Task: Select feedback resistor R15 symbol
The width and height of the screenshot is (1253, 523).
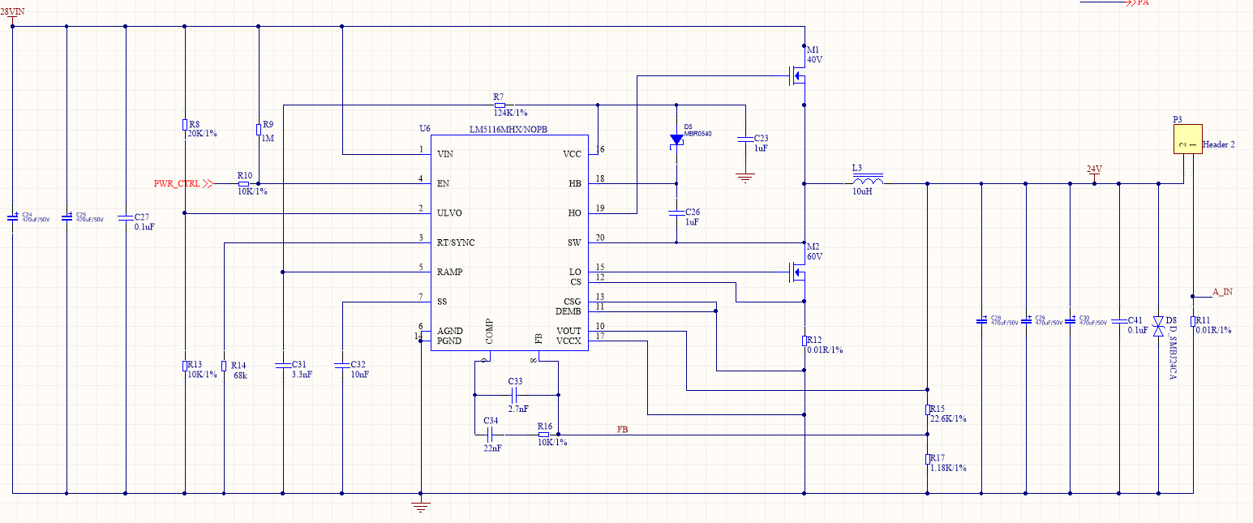Action: pyautogui.click(x=927, y=409)
